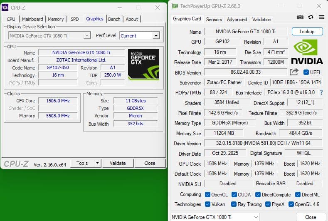Click the GFX Core 1506.0 MHz value
Screen dimensions: 328x221
click(58, 101)
